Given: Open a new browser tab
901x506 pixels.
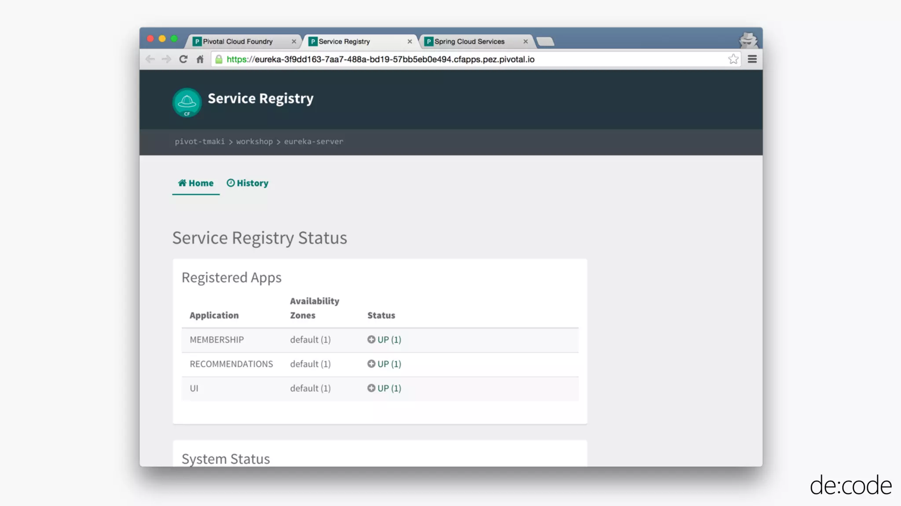Looking at the screenshot, I should click(x=546, y=41).
